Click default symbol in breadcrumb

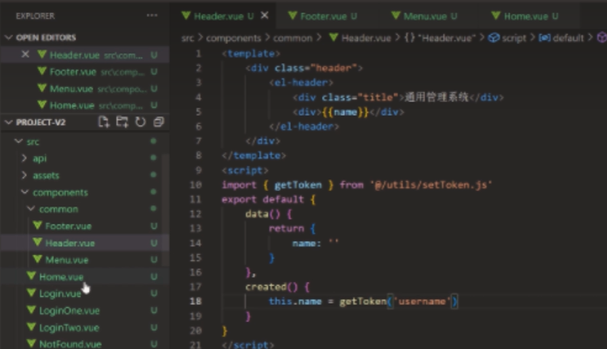point(562,38)
